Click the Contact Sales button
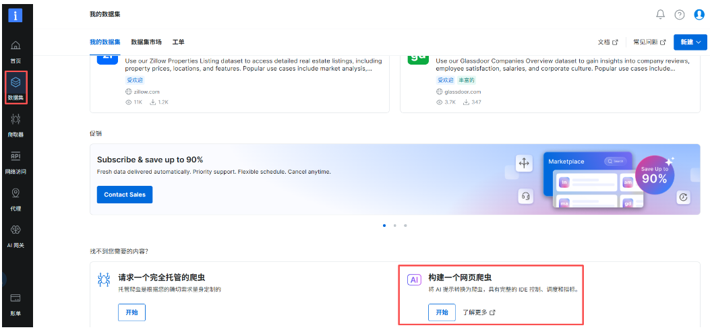710x336 pixels. click(x=125, y=195)
